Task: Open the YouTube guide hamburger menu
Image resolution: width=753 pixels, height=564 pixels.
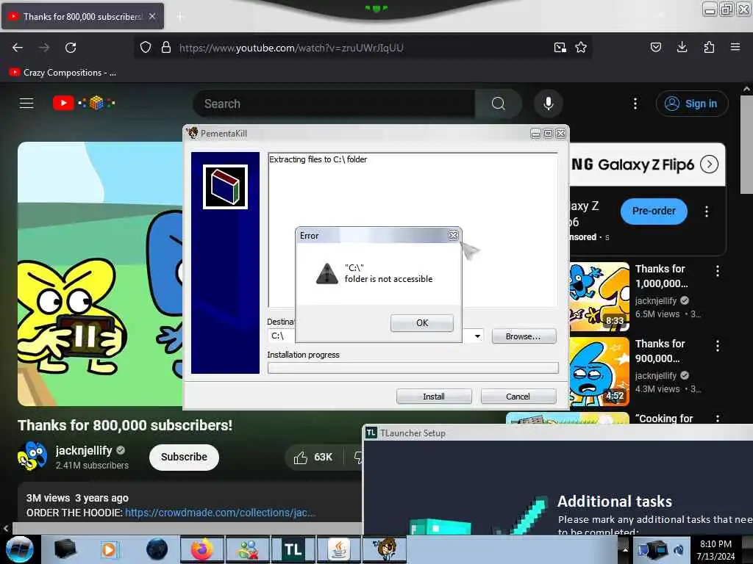Action: 26,103
